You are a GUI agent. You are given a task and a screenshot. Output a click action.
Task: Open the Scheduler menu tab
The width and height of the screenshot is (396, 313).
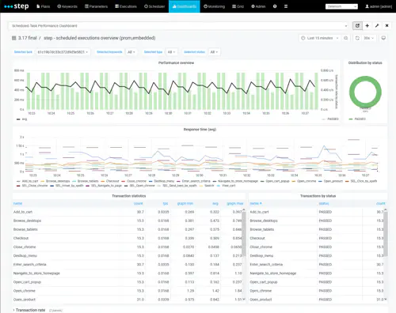point(154,6)
